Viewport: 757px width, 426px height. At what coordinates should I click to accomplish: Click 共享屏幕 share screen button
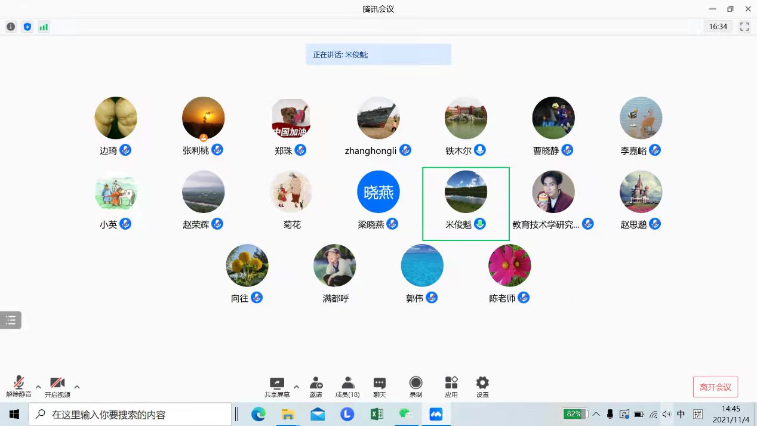pyautogui.click(x=277, y=387)
